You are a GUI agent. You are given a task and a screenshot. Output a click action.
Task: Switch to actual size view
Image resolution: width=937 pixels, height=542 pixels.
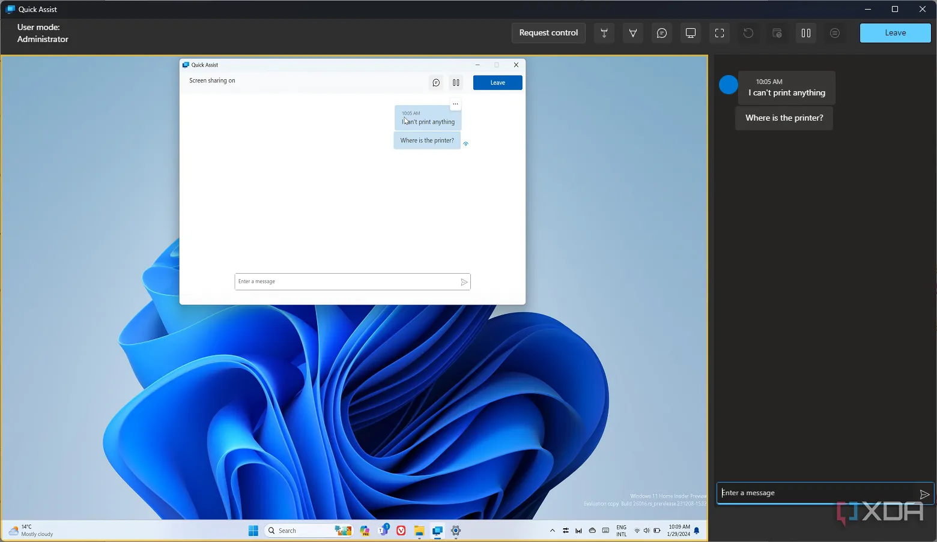[x=690, y=33]
